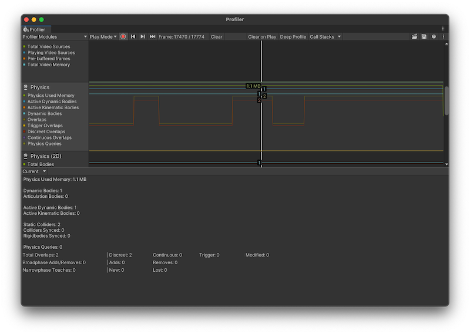
Task: Step to the previous frame
Action: [133, 36]
